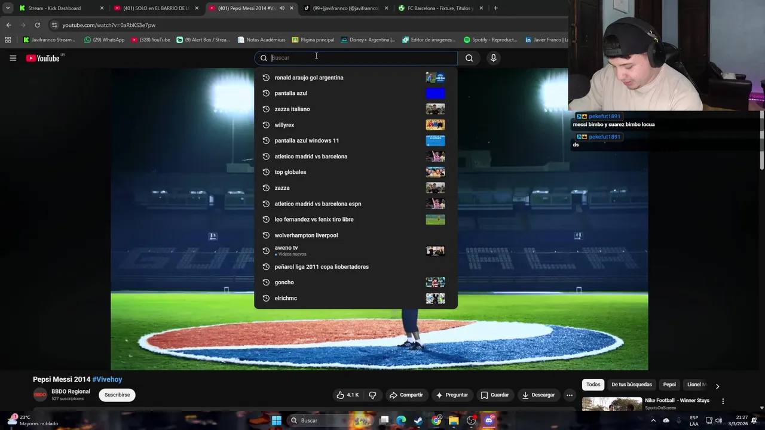Viewport: 765px width, 430px height.
Task: Open the volume control in system tray
Action: [718, 420]
